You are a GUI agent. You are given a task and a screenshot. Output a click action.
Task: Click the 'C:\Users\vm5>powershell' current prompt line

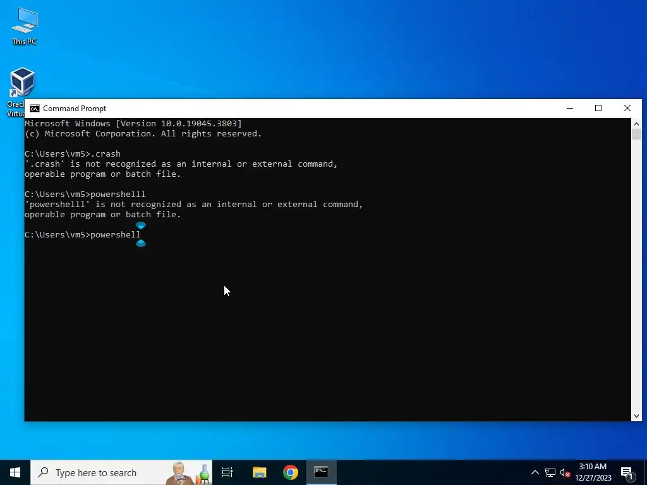click(83, 235)
